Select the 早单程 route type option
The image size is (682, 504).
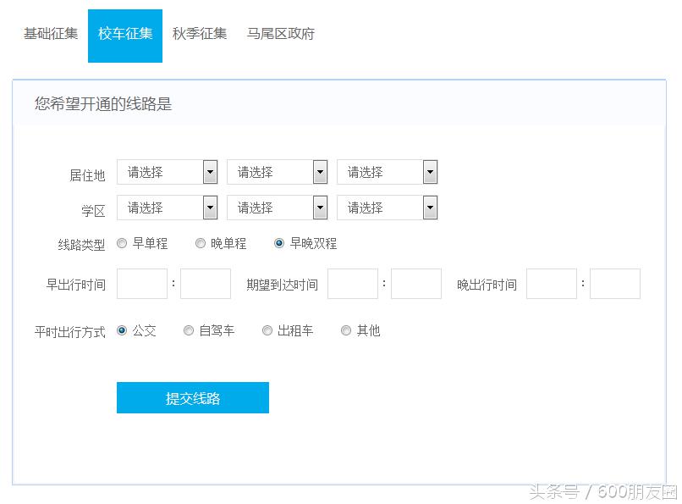tap(121, 243)
